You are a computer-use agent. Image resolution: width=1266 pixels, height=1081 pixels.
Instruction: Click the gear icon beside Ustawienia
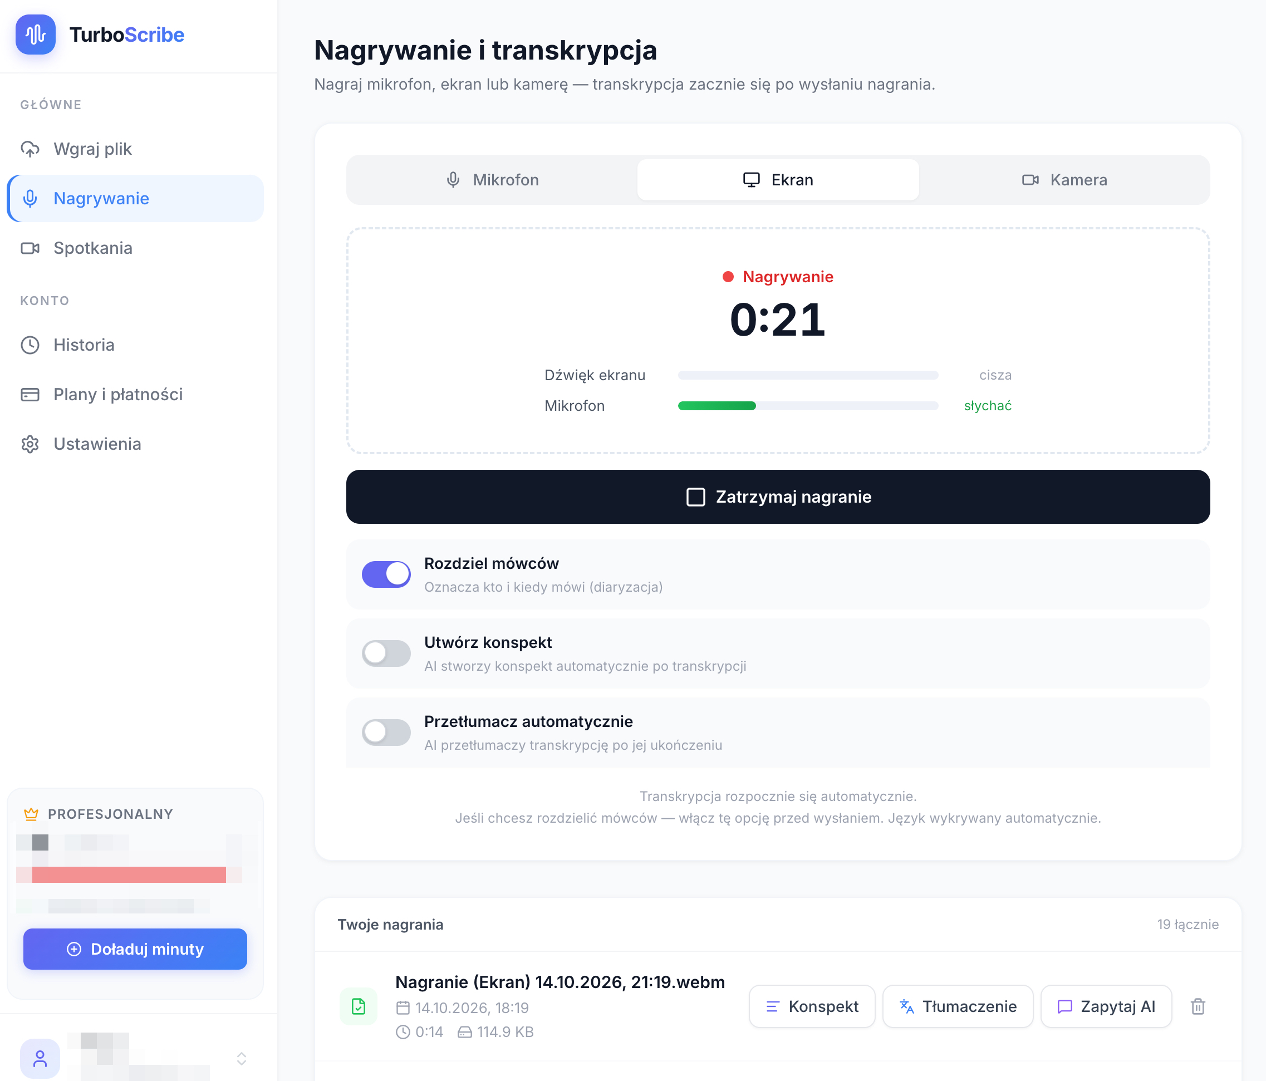click(x=30, y=444)
